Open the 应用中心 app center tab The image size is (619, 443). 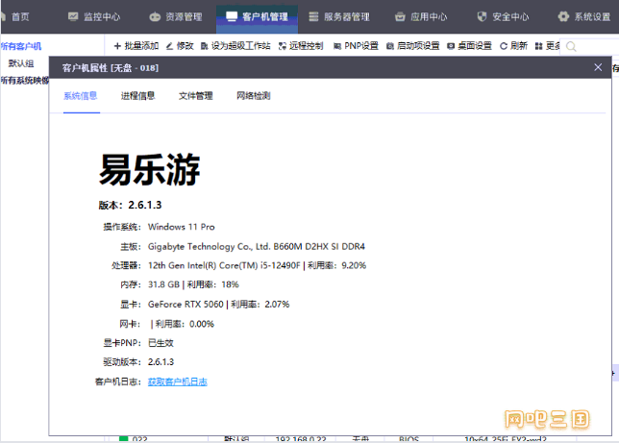[x=421, y=17]
